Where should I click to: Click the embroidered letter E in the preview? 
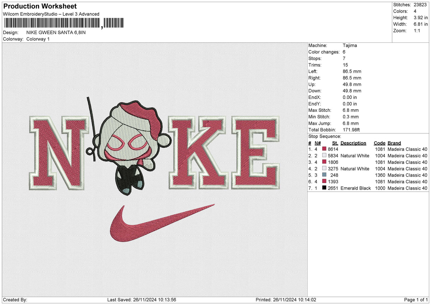tap(256, 152)
